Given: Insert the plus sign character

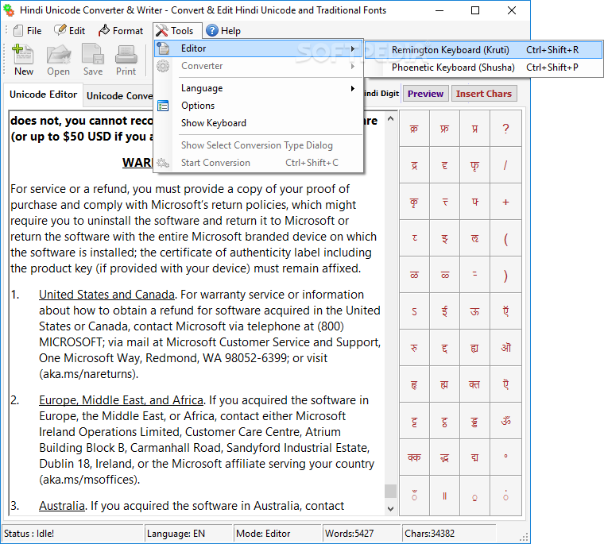Looking at the screenshot, I should (x=505, y=202).
